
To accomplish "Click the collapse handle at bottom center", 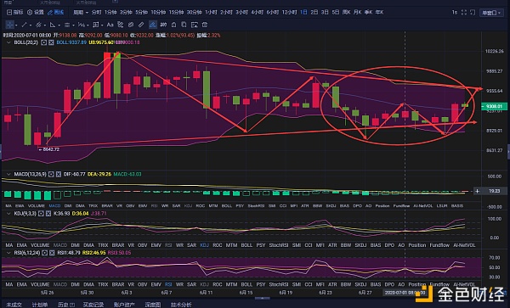I will (x=262, y=298).
